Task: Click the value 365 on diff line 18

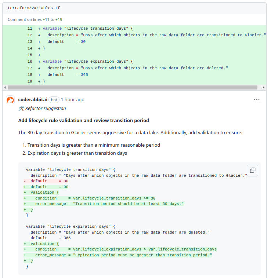Action: 84,75
